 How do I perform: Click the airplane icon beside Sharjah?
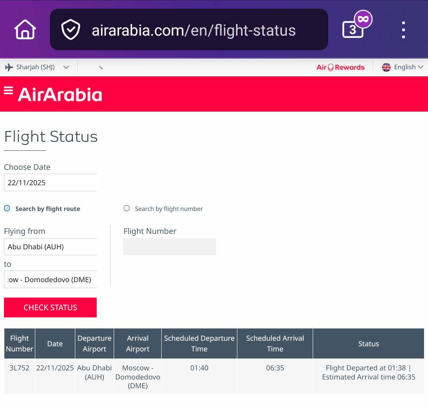(9, 67)
